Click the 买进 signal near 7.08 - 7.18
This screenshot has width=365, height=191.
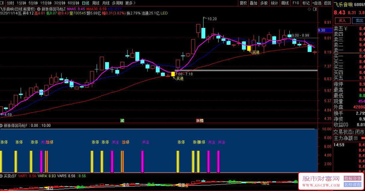pyautogui.click(x=180, y=78)
